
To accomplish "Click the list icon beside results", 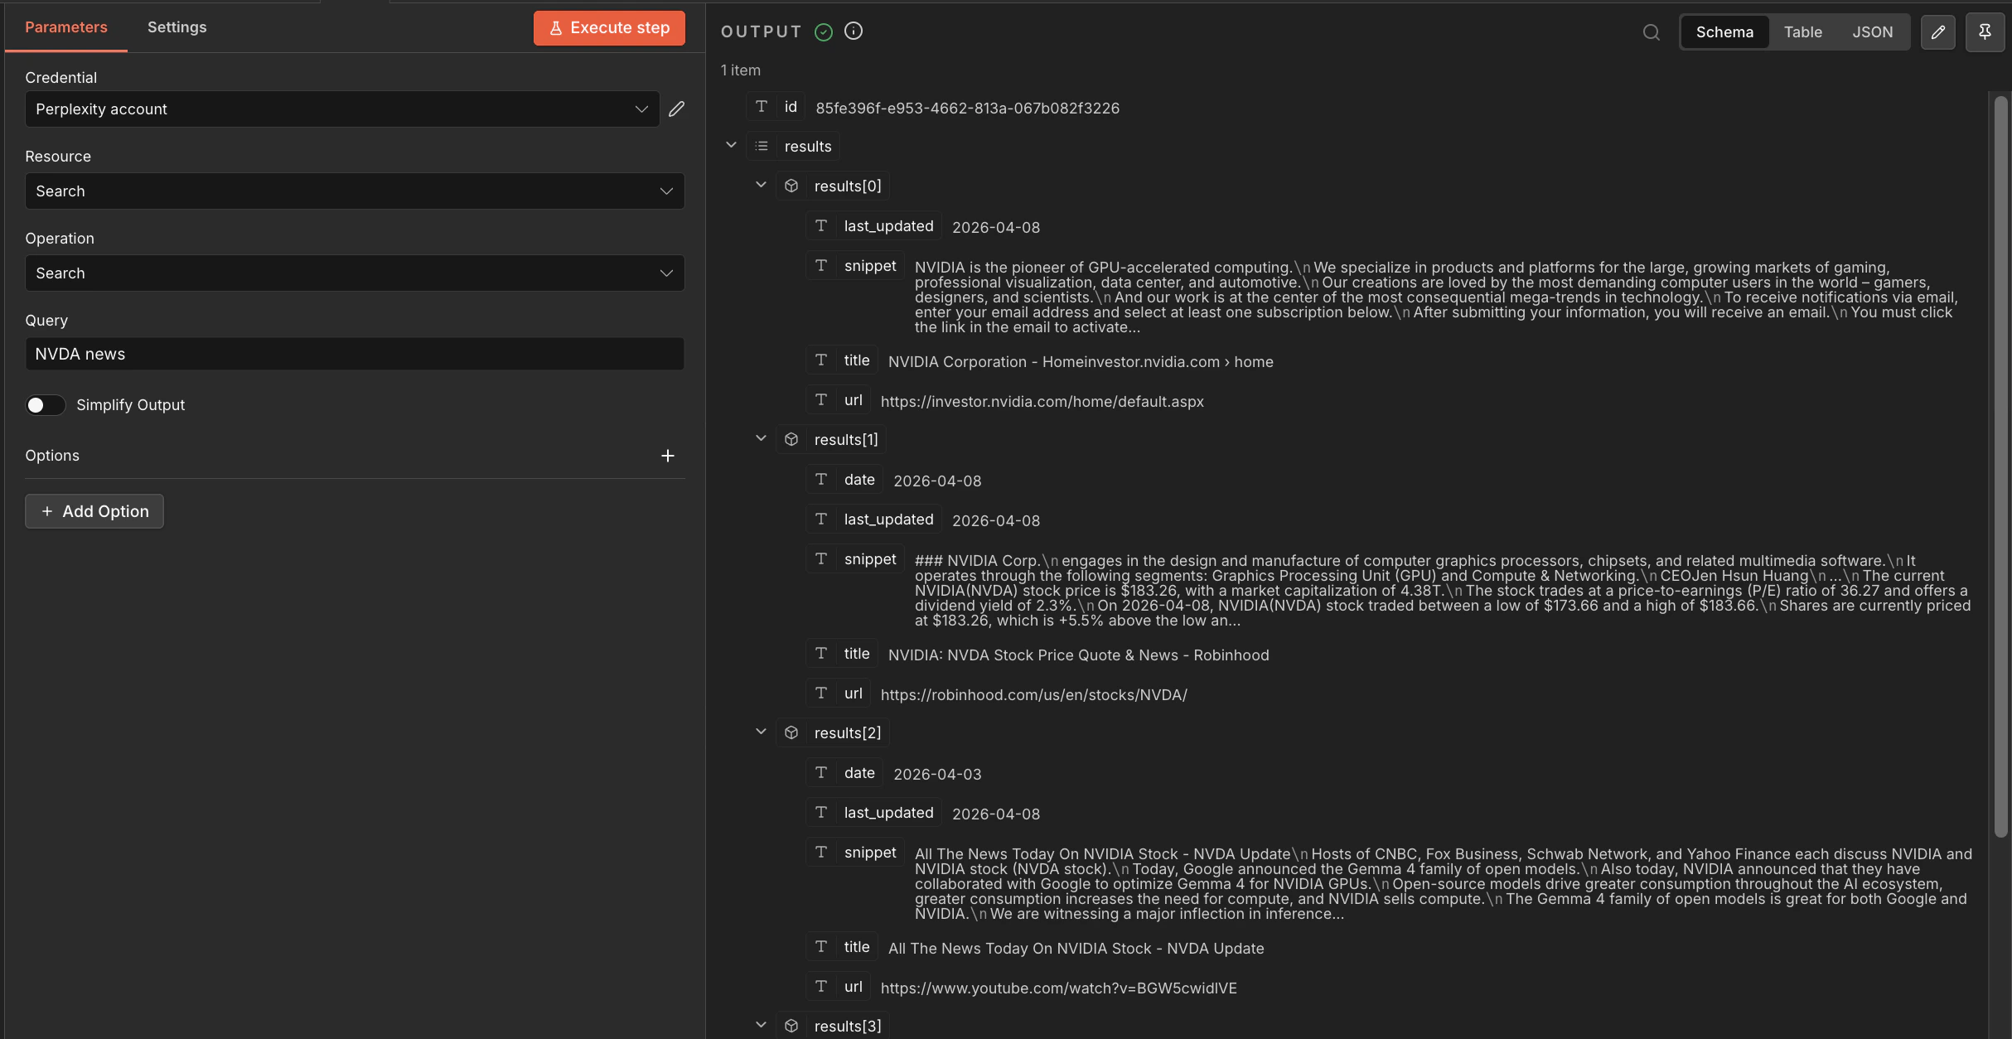I will (762, 145).
